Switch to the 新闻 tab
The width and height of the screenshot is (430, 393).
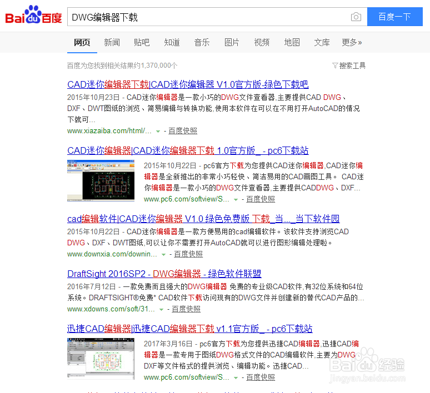(x=112, y=43)
